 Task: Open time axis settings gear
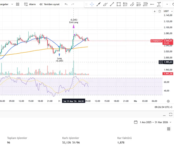coord(168,101)
